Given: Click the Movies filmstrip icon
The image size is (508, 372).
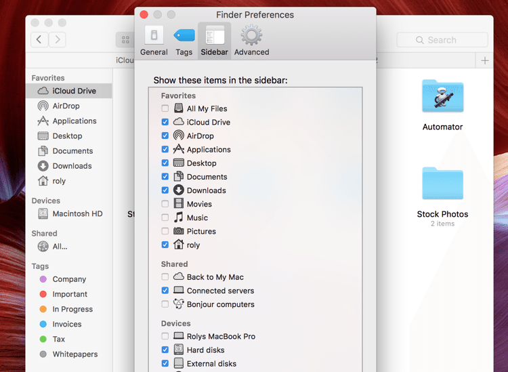Looking at the screenshot, I should [x=179, y=203].
